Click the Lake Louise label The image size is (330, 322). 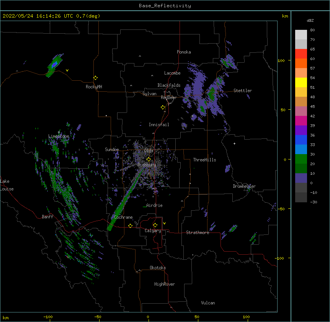(x=7, y=185)
